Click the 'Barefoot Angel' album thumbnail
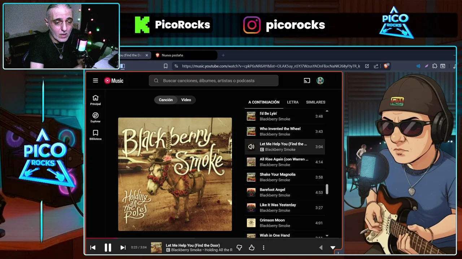 click(x=251, y=192)
